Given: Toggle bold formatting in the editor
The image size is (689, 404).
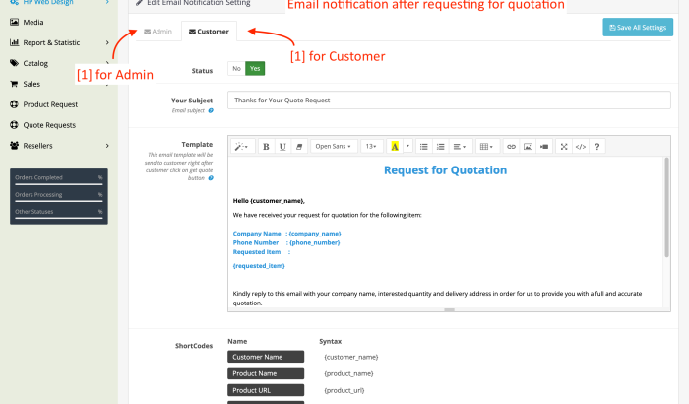Looking at the screenshot, I should (266, 147).
